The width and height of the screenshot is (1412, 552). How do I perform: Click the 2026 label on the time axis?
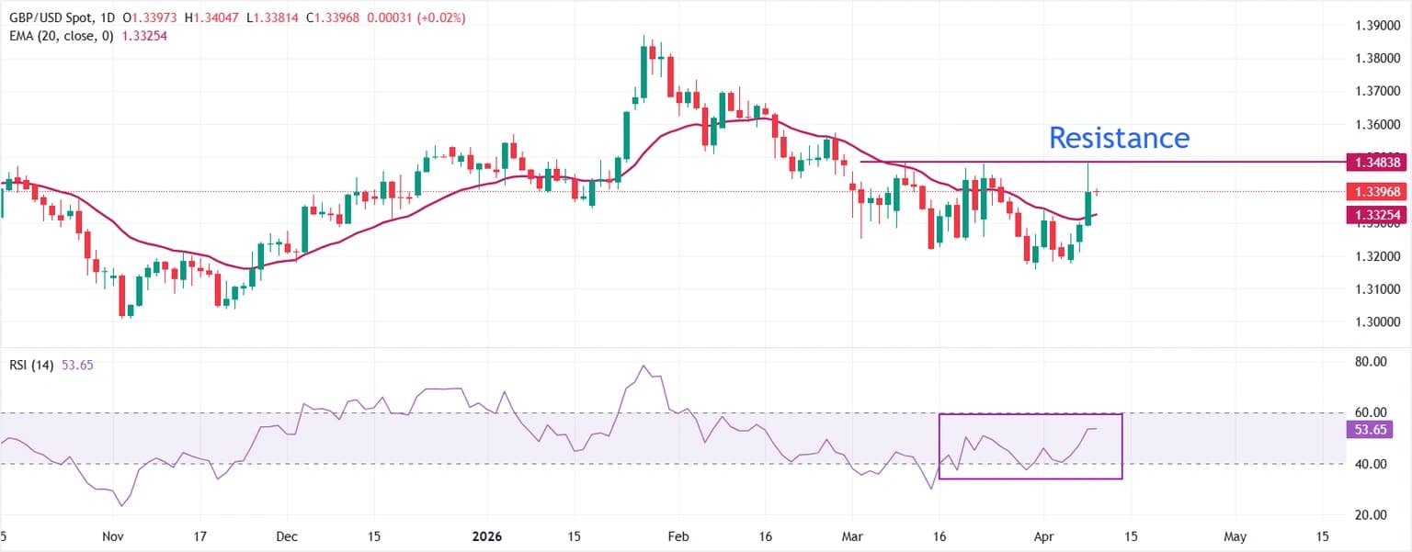coord(487,535)
